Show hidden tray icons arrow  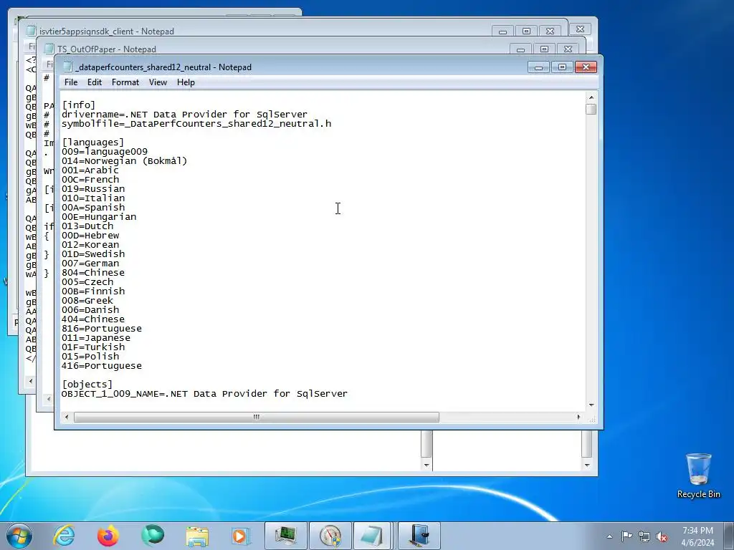(x=609, y=536)
